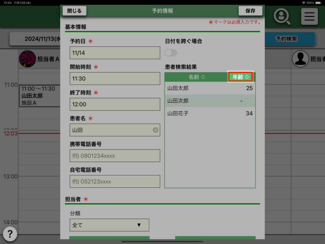Screen dimensions: 325x244
Task: Open the 予約日 date picker field
Action: click(115, 53)
